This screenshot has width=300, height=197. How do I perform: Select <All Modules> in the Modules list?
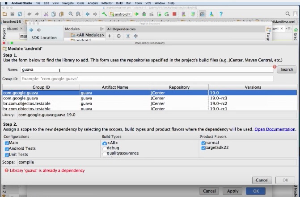pyautogui.click(x=88, y=35)
